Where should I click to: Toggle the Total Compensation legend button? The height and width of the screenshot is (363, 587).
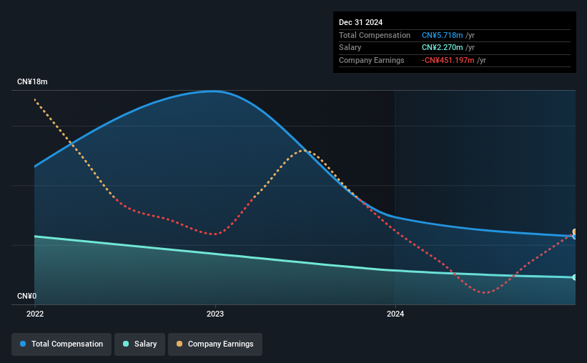(61, 344)
